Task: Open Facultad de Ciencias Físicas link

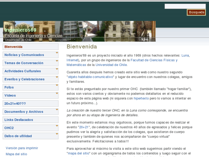Action: 154,60
